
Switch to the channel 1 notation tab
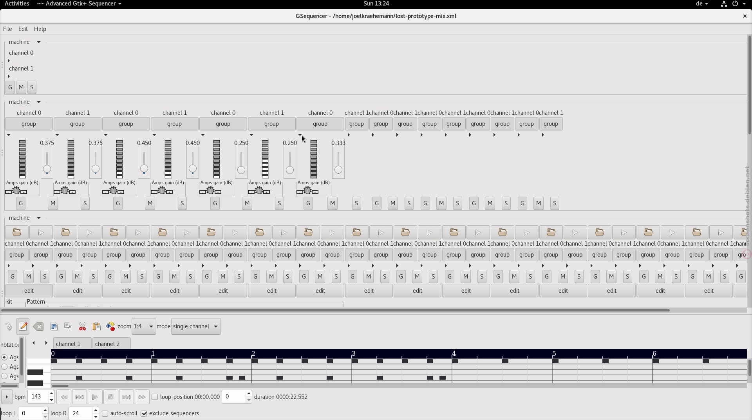click(x=72, y=344)
